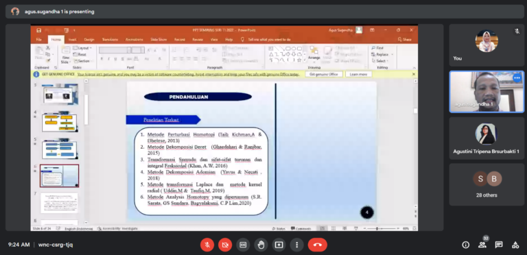The image size is (527, 255).
Task: Select the Agustini Tripena Brsurbakti 1 tile
Action: 487,138
